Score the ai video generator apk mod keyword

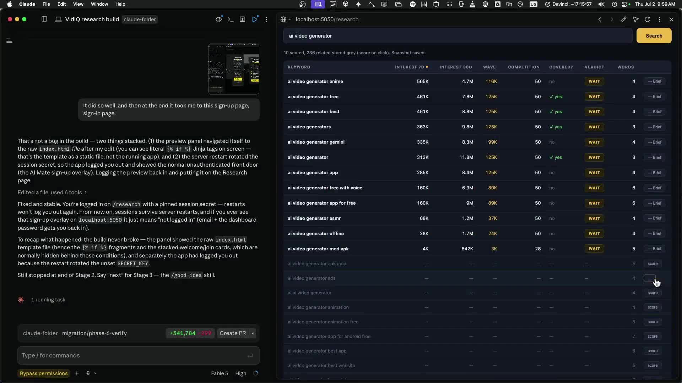[653, 263]
